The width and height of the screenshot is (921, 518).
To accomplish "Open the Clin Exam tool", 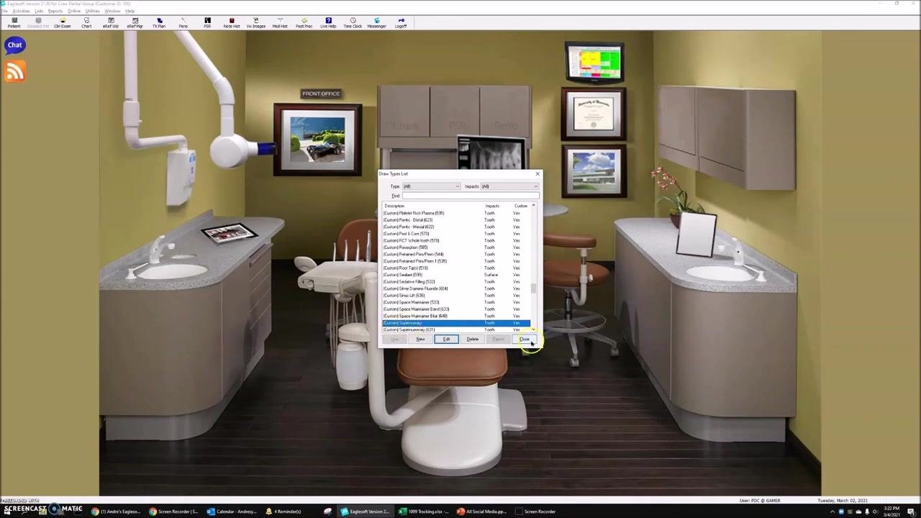I will [x=62, y=22].
